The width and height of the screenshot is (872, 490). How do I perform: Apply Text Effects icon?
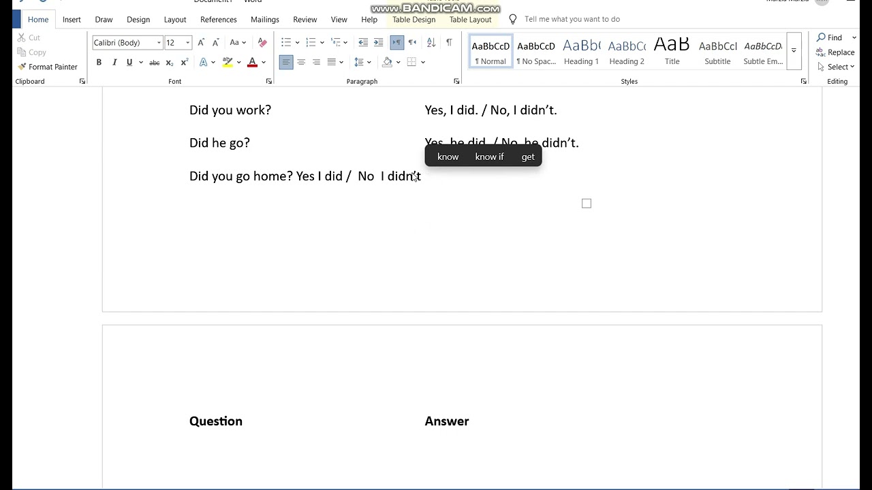(203, 62)
